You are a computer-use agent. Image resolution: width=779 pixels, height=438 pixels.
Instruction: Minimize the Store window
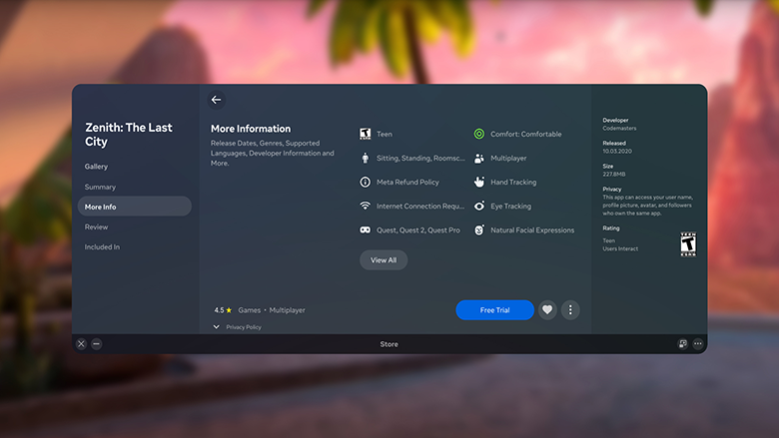(97, 344)
